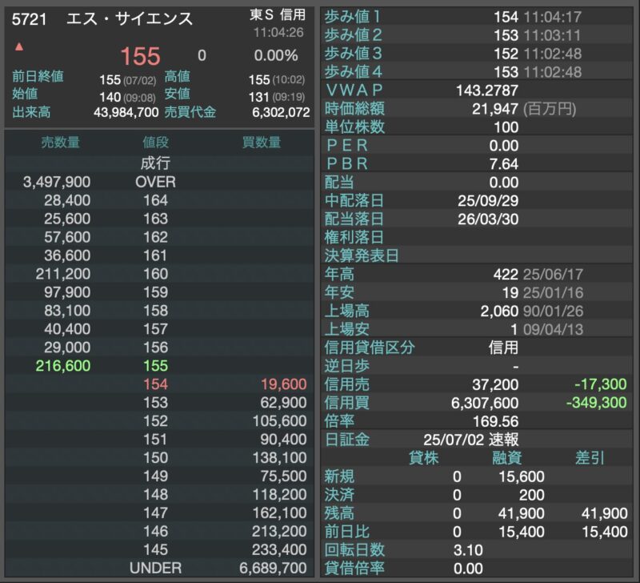The image size is (640, 583).
Task: Select the ask price 161
Action: [x=155, y=255]
